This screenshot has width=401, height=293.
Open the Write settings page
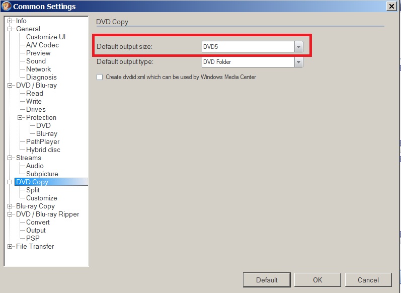pos(34,101)
